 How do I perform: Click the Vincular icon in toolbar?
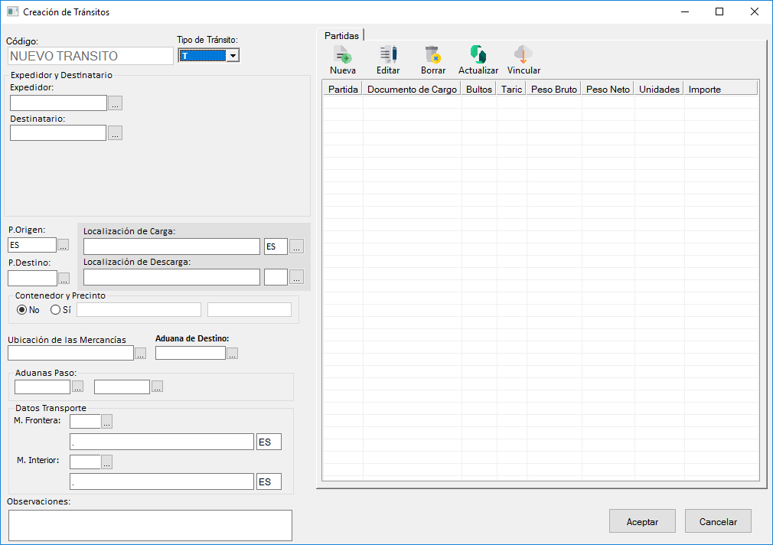pos(523,56)
